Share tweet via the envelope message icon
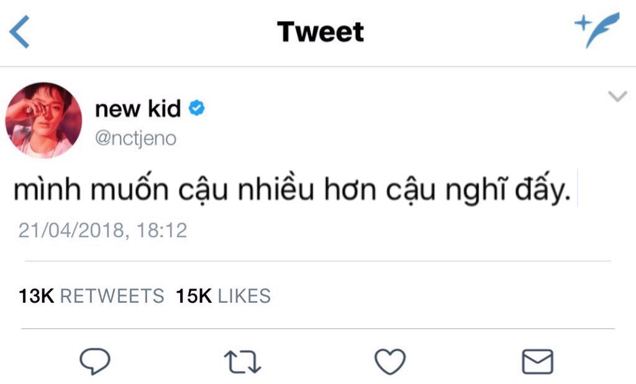The image size is (636, 384). [x=537, y=361]
